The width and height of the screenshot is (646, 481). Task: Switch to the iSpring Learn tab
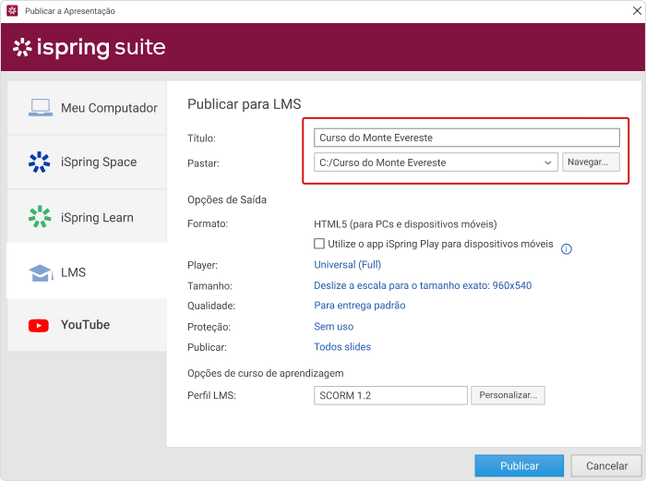click(x=87, y=217)
